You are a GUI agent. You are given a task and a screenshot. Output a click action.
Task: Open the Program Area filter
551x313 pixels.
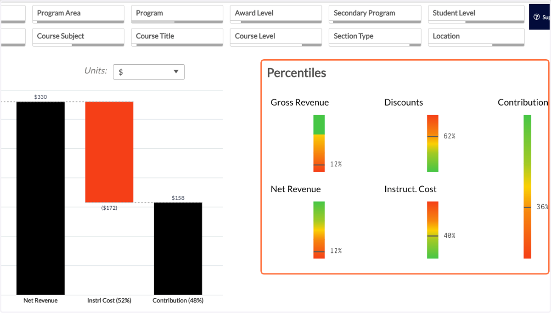click(x=78, y=14)
